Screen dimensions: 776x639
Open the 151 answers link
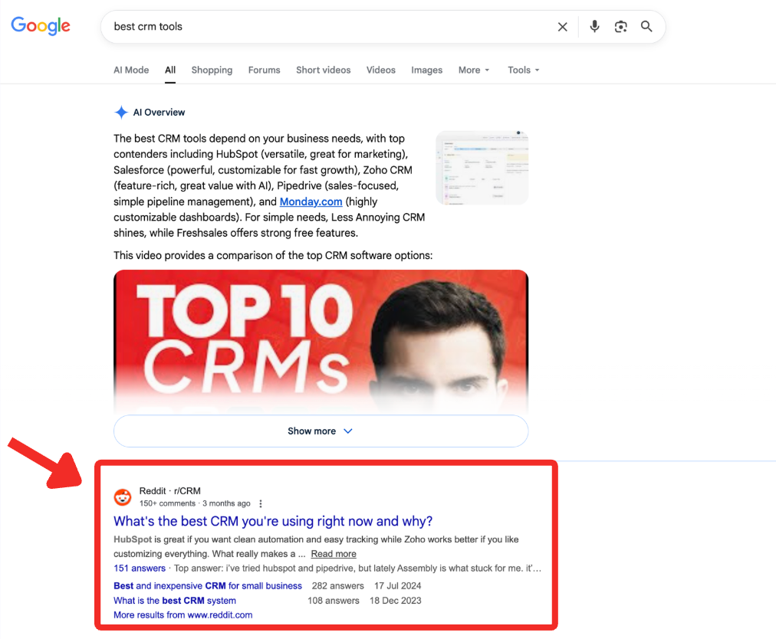140,569
